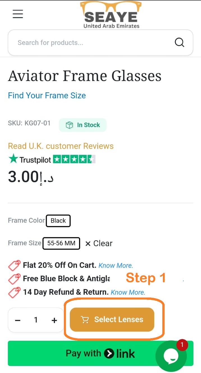Click the In Stock box icon

click(69, 125)
